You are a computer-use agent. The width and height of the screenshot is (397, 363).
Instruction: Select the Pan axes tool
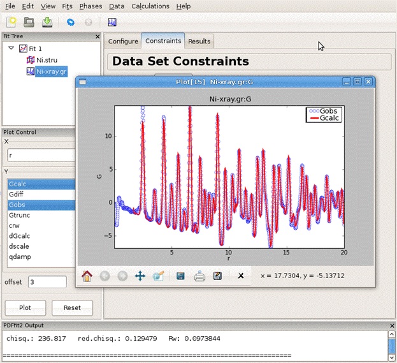click(140, 276)
